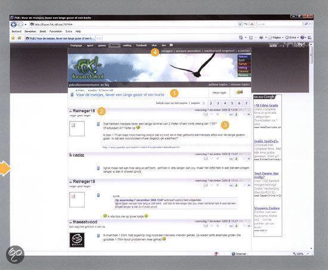Click the Vrouwen Zoeken ad link
Viewport: 328px width, 270px height.
pyautogui.click(x=267, y=208)
